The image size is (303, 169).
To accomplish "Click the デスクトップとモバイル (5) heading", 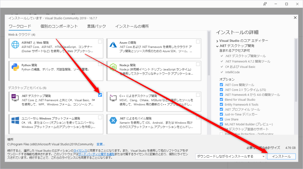I will point(27,88).
